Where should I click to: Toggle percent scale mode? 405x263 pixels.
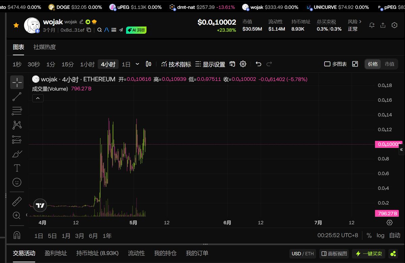point(369,235)
